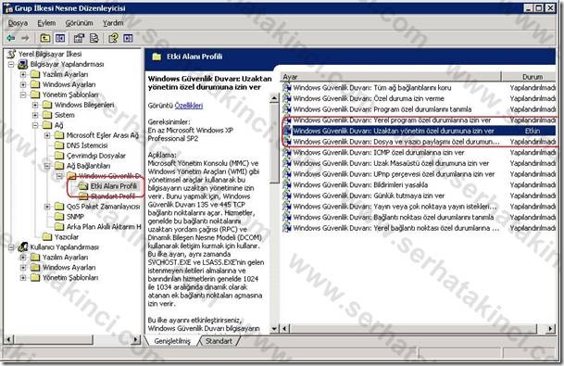
Task: Click the Etki Alanı Profili header folder icon
Action: point(157,57)
